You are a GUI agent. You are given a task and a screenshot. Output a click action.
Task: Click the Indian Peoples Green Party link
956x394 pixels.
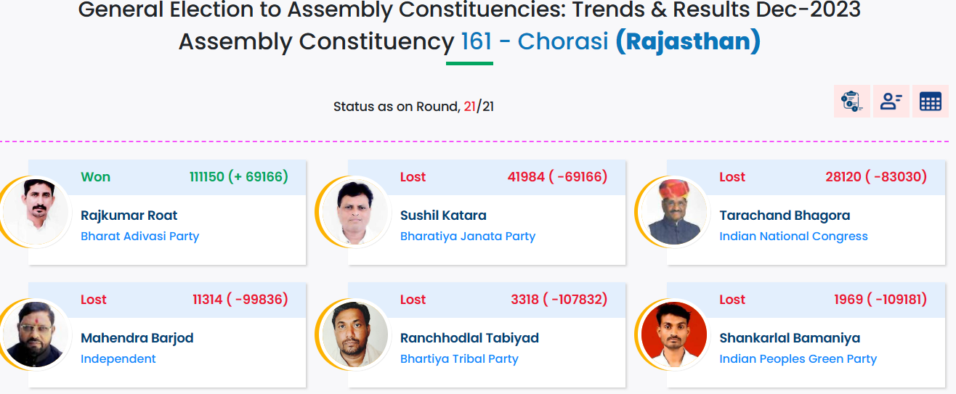coord(798,358)
